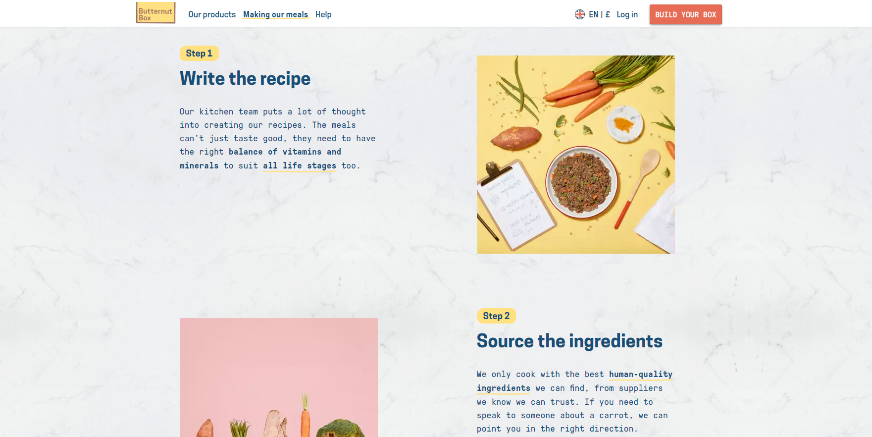Screen dimensions: 872x437
Task: Click the Log in link
Action: (x=627, y=14)
